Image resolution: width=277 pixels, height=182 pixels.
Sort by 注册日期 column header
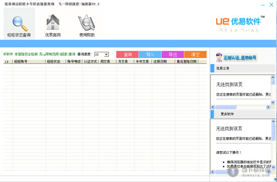(x=163, y=62)
